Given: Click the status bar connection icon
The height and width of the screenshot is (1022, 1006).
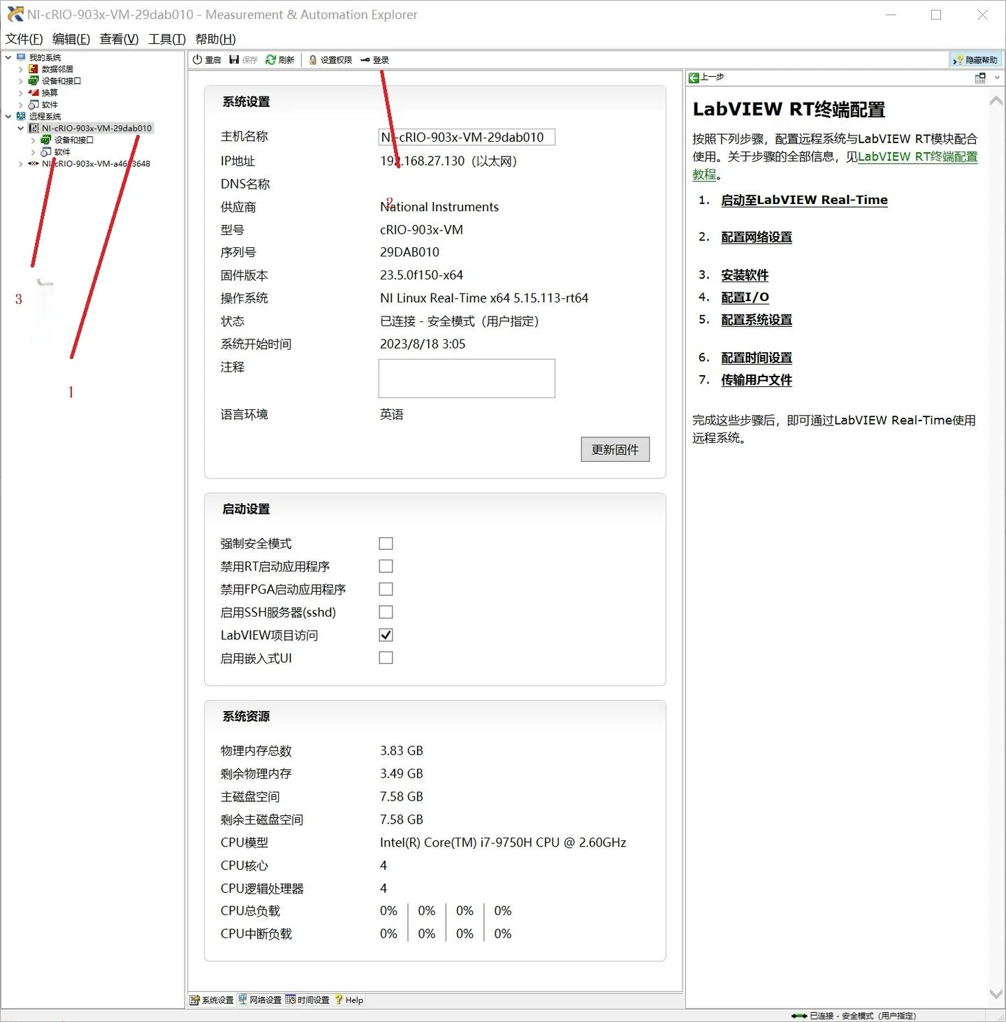Looking at the screenshot, I should click(799, 1016).
